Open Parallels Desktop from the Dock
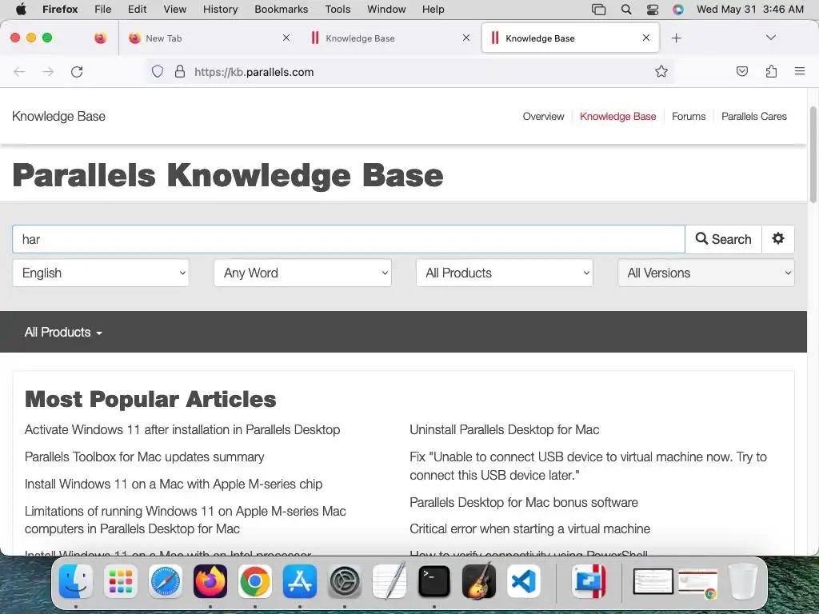Image resolution: width=819 pixels, height=614 pixels. (589, 581)
